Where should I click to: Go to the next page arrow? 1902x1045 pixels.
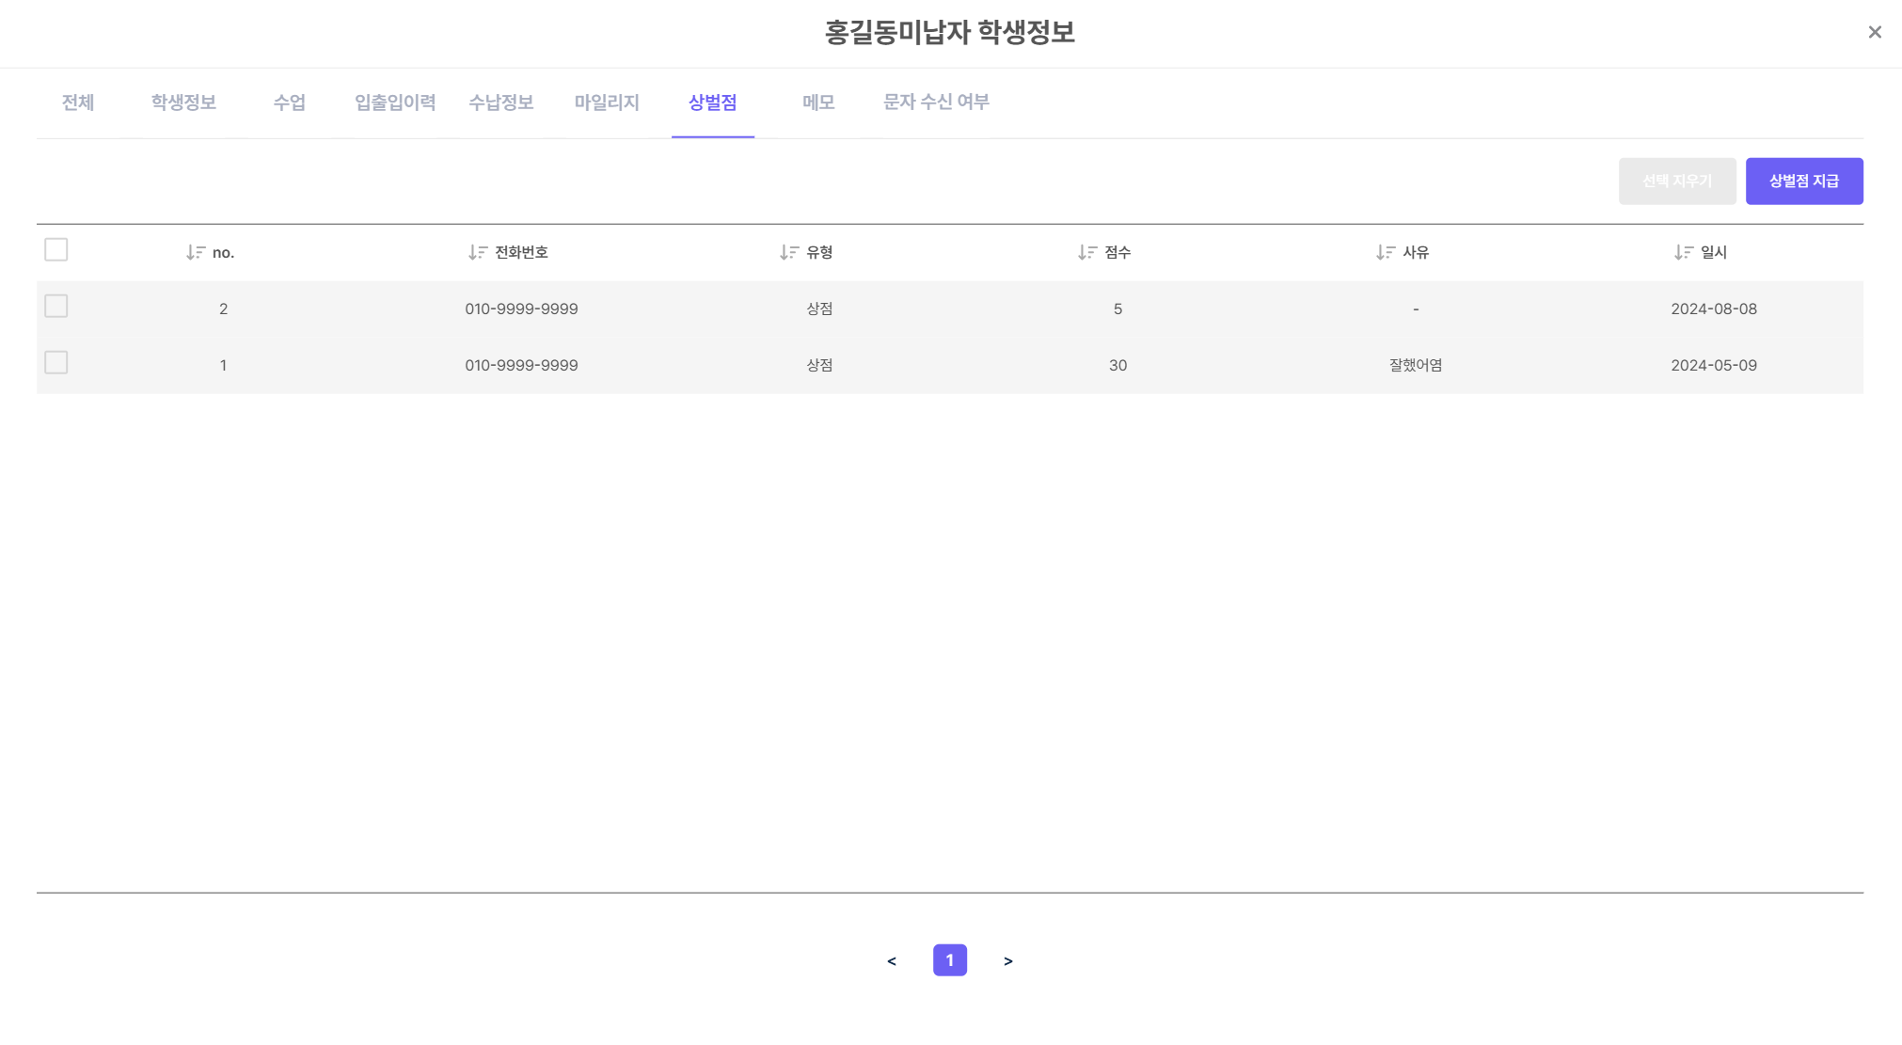coord(1008,960)
